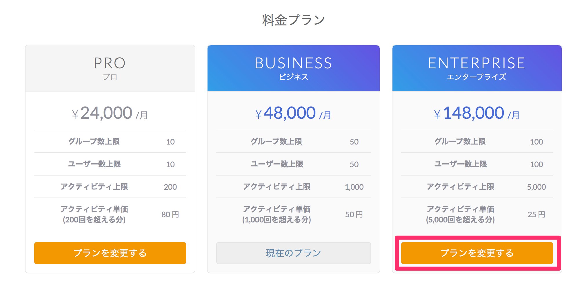Select the BUSINESS plan header
This screenshot has height=285, width=571.
(294, 68)
